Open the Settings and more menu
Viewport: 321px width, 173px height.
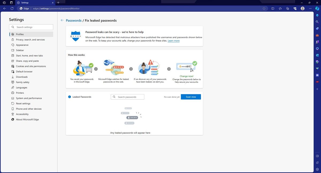point(310,8)
